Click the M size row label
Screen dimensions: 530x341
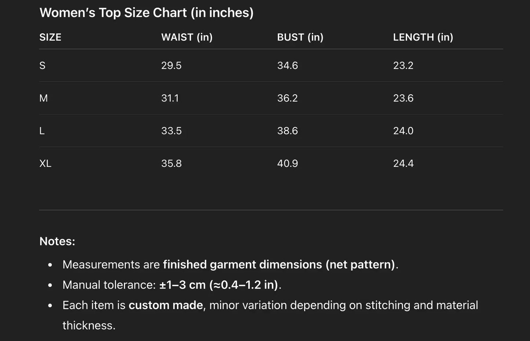click(44, 98)
